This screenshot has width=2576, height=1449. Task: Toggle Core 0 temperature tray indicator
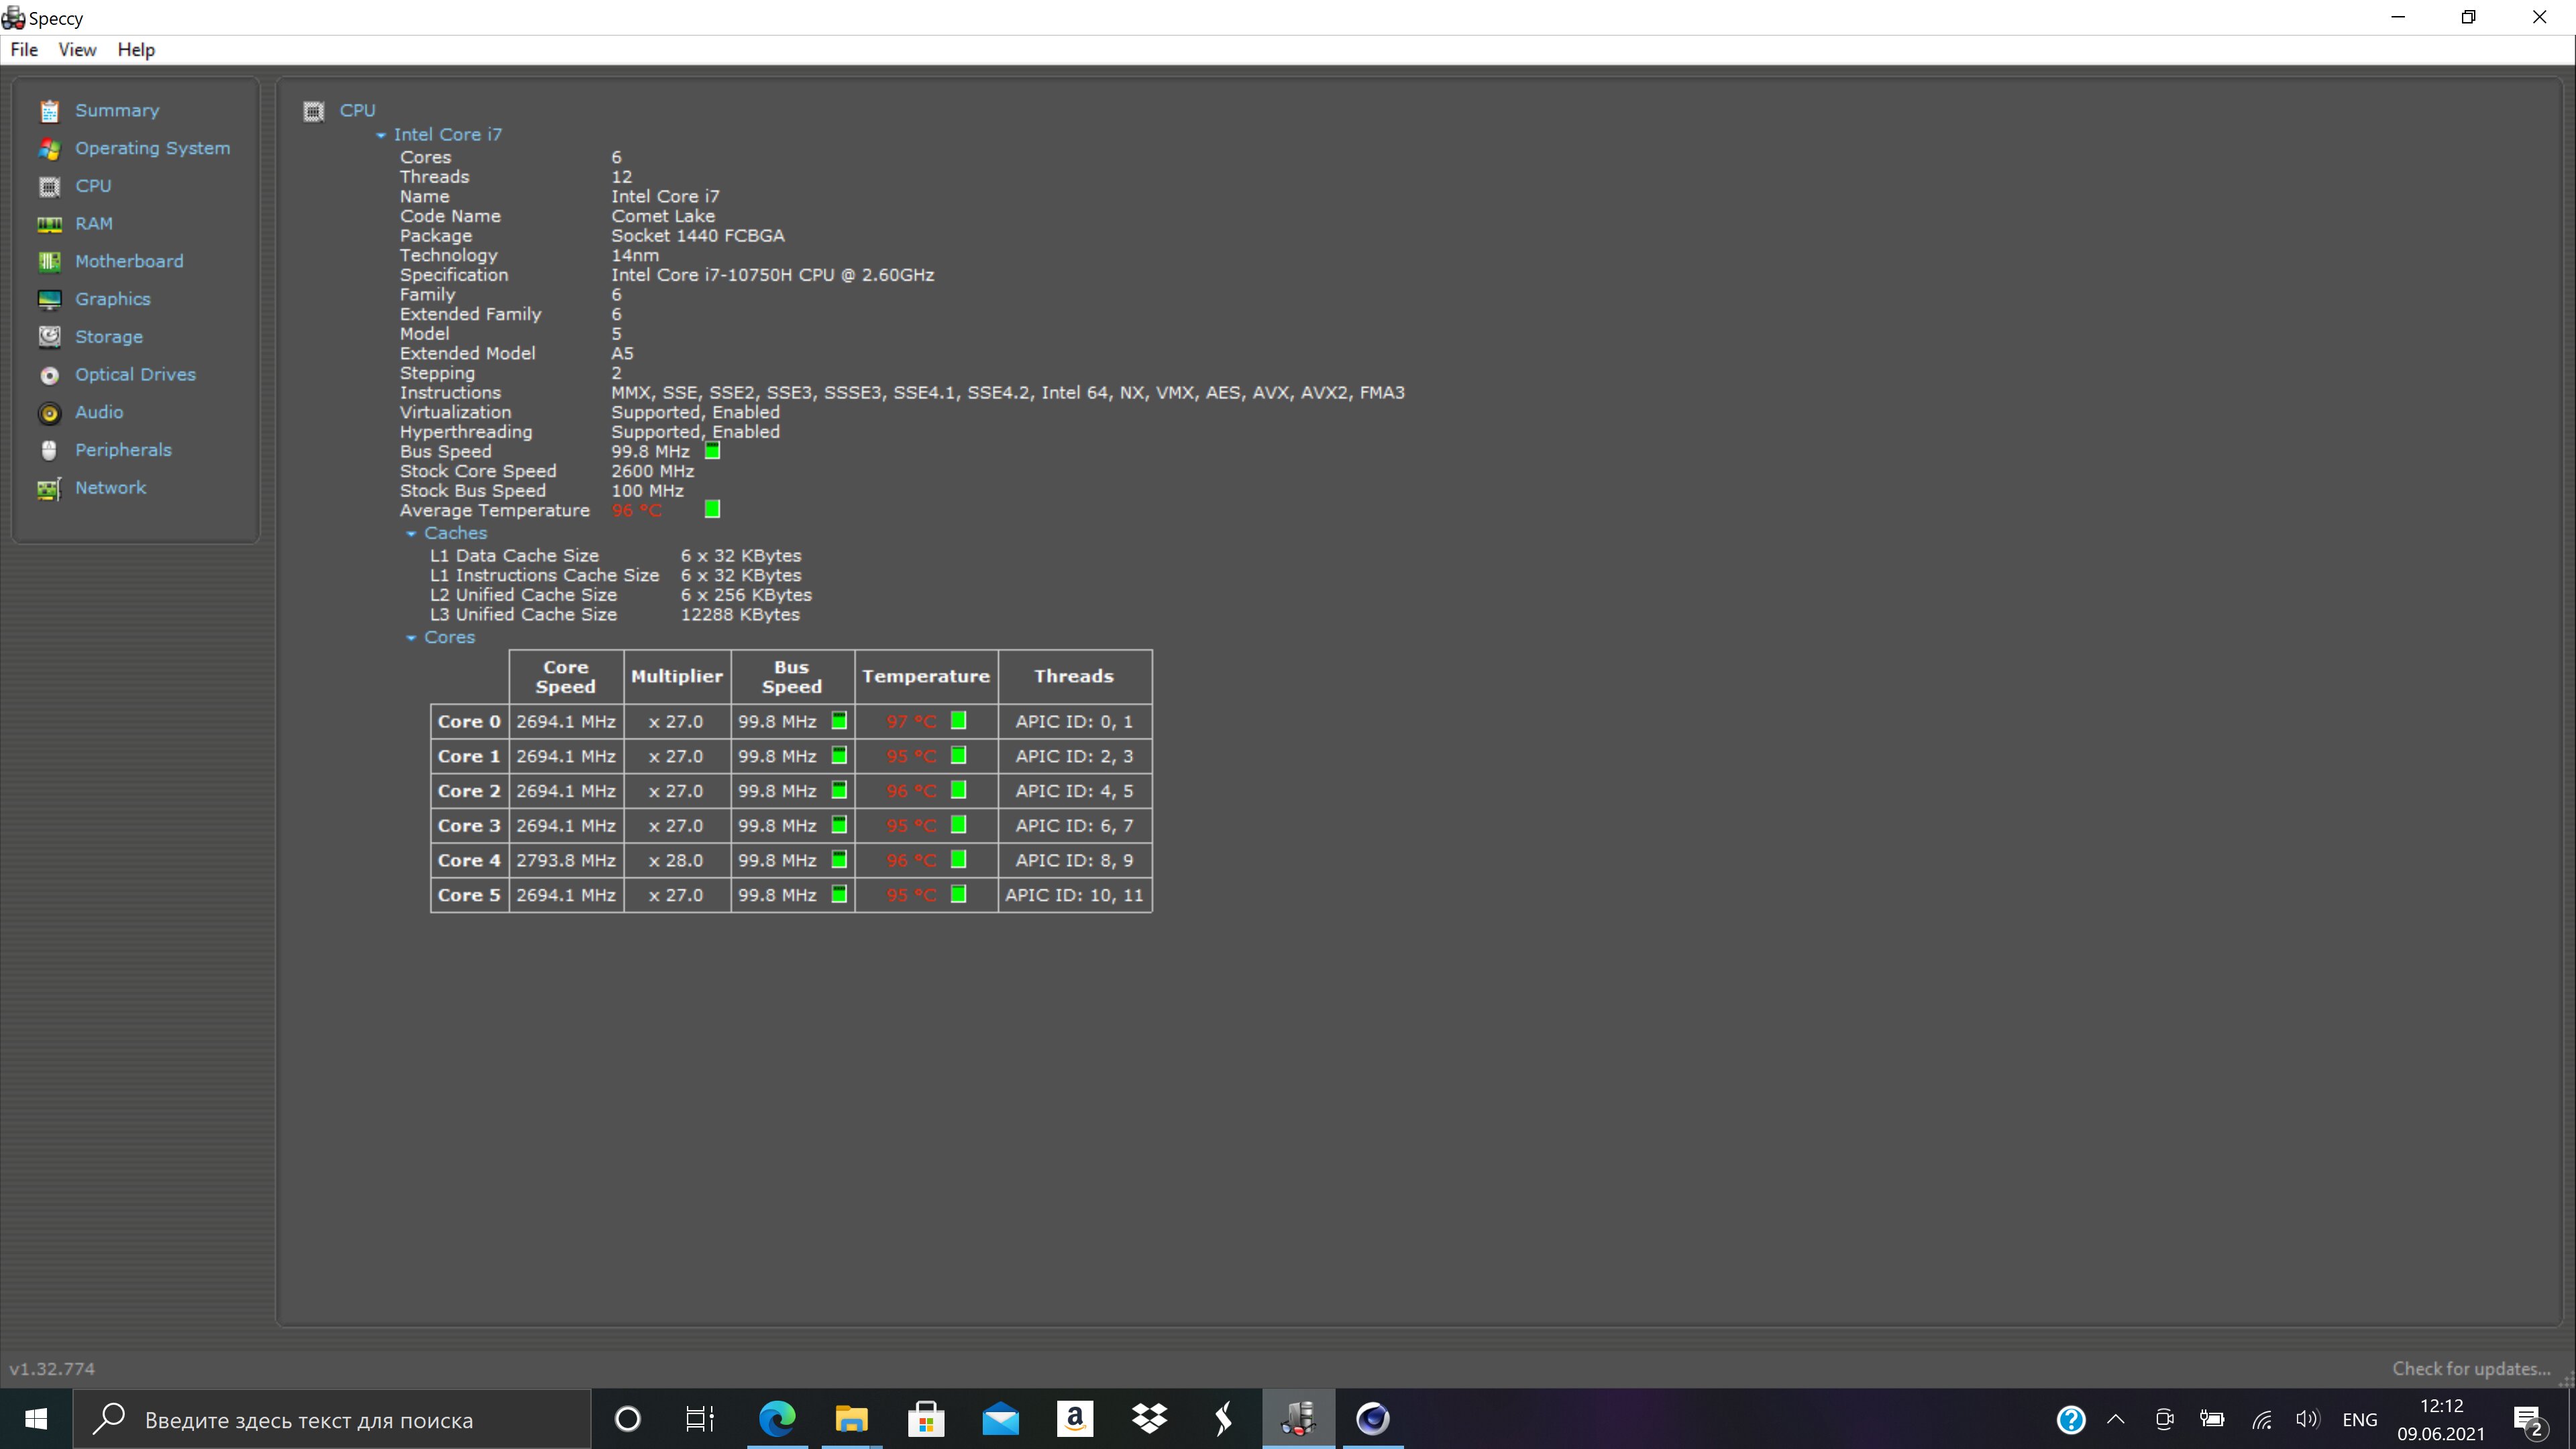[x=958, y=721]
